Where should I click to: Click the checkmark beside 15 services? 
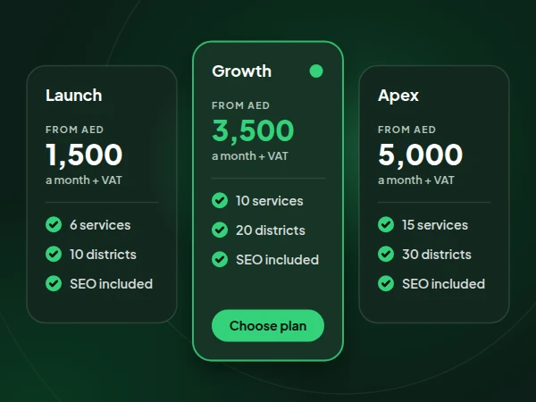click(386, 224)
